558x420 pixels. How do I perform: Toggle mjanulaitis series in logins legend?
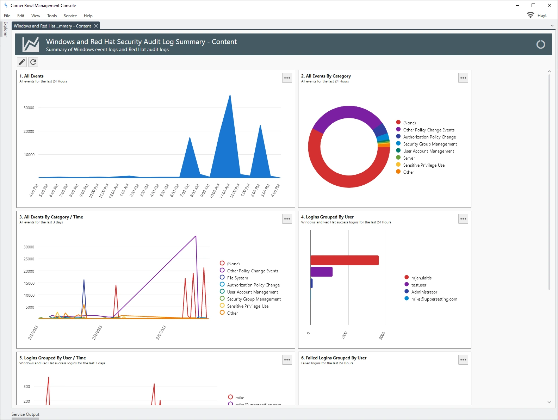point(421,278)
